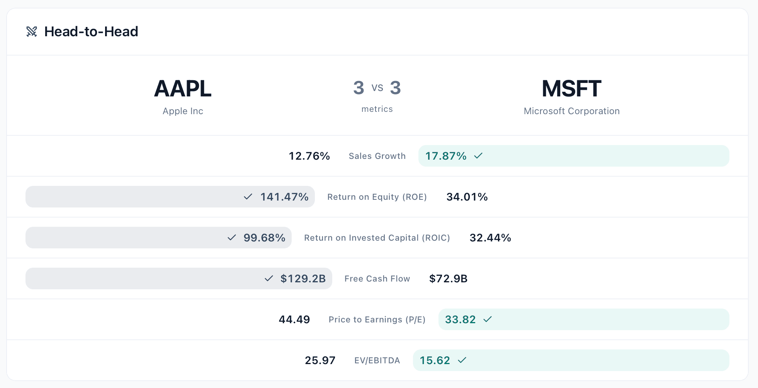The width and height of the screenshot is (758, 388).
Task: Click the Return on Equity (ROE) label
Action: (377, 197)
